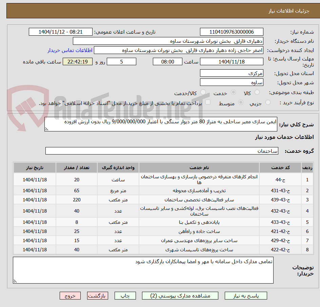Click service code ج-44 cell
Viewport: 320px width, 307px height.
point(280,180)
